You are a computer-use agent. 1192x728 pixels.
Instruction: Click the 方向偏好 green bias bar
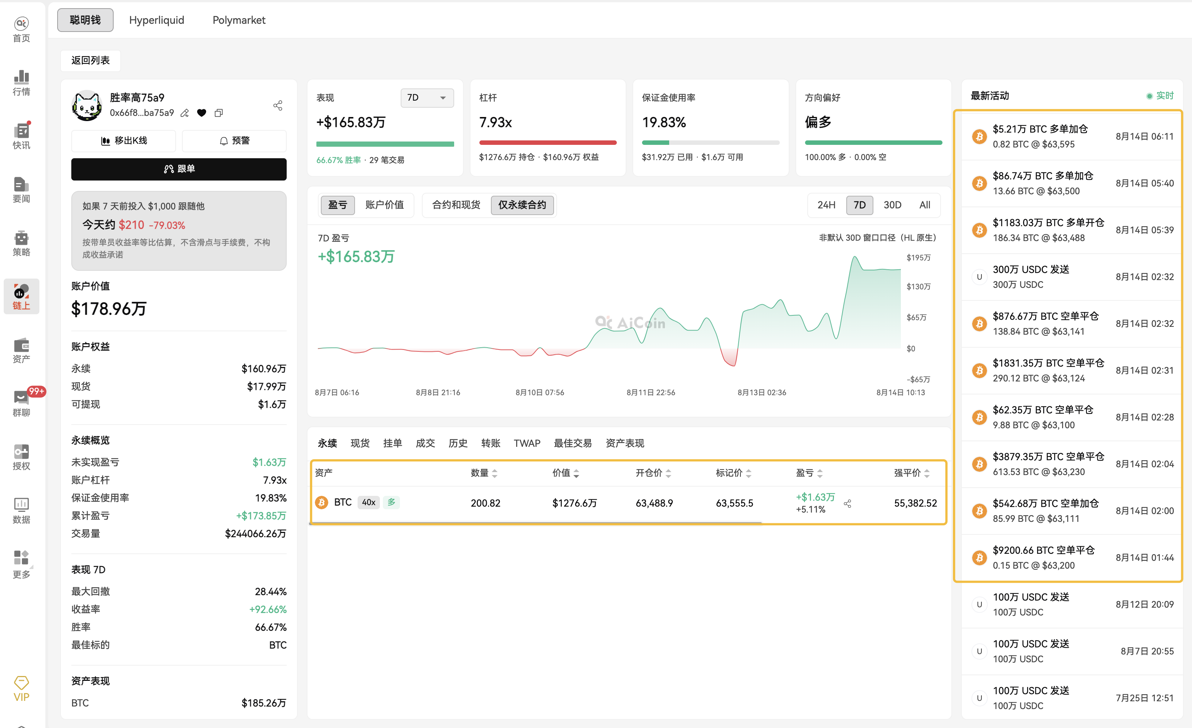pyautogui.click(x=874, y=143)
